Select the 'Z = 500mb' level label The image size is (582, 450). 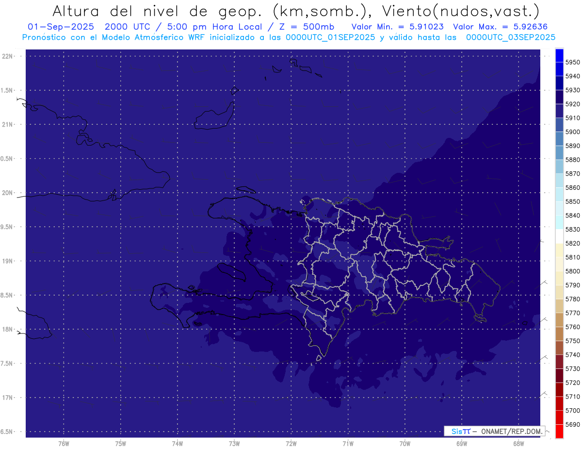(305, 26)
